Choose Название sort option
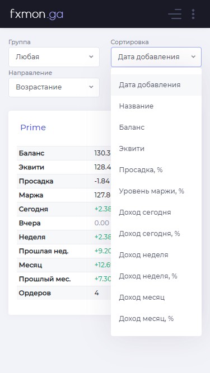210x373 pixels. point(156,106)
